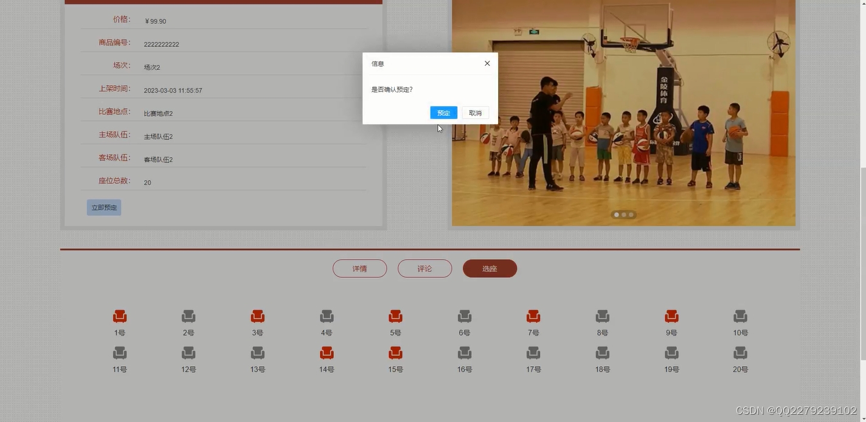
Task: Click 预定 to confirm the booking
Action: point(443,112)
